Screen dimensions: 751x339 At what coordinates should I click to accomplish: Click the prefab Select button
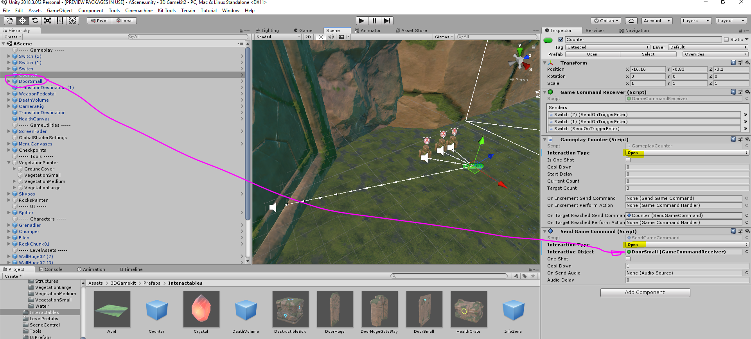(648, 54)
